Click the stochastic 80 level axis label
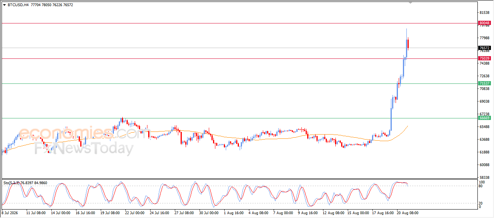The height and width of the screenshot is (218, 494). point(480,186)
